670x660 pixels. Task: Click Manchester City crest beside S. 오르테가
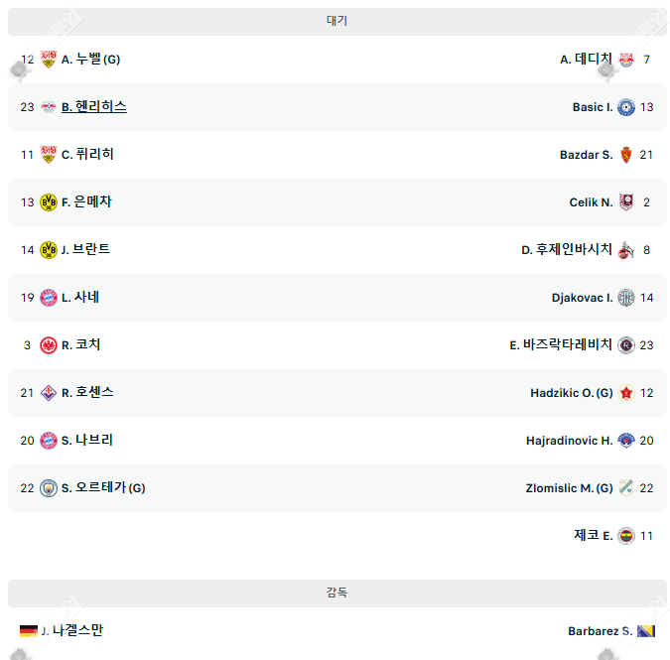click(x=49, y=488)
